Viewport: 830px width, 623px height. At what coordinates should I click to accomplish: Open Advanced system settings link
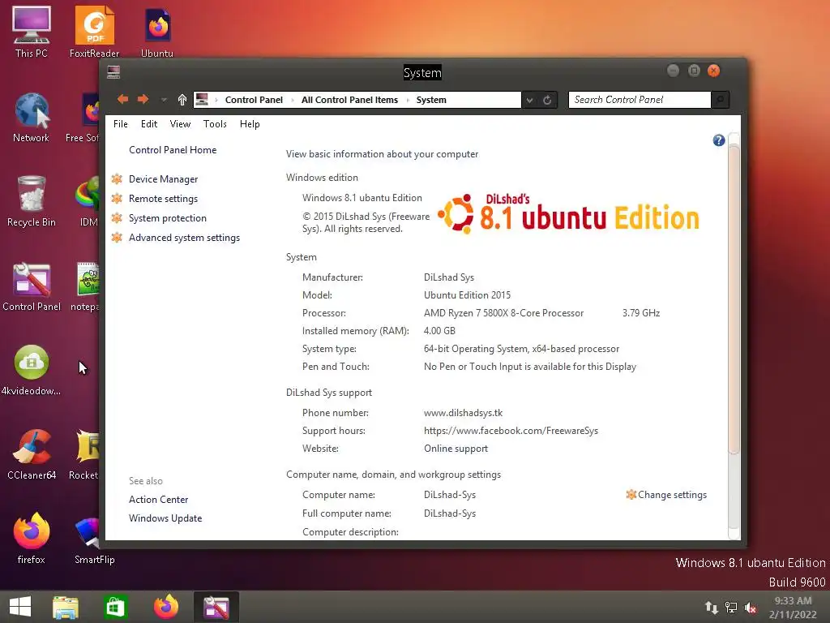pos(184,238)
